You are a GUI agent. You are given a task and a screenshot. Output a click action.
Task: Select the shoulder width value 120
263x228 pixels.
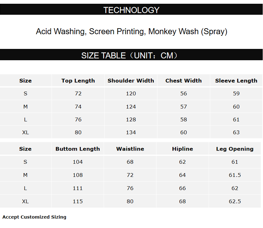click(131, 93)
